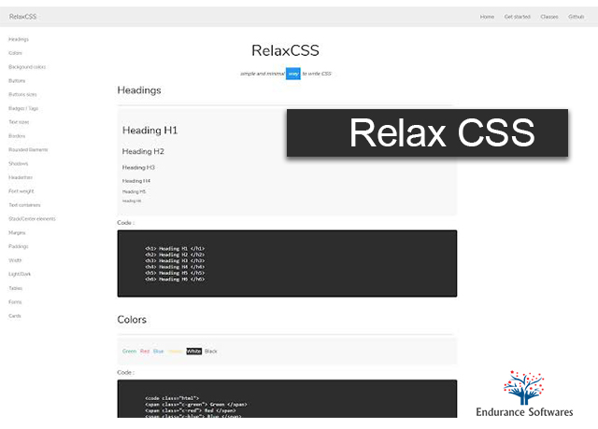Viewport: 598px width, 429px height.
Task: Select the Buttons sidebar link
Action: [x=17, y=81]
